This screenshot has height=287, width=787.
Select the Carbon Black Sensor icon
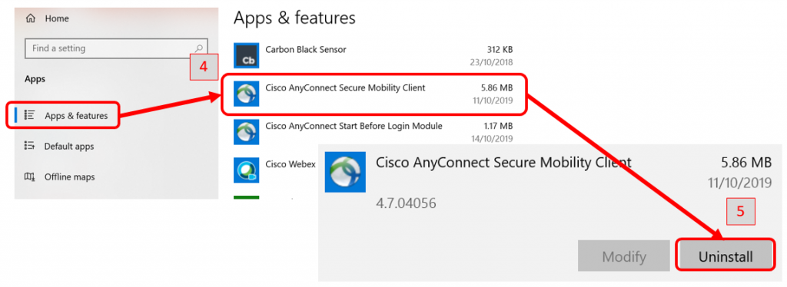pyautogui.click(x=247, y=55)
